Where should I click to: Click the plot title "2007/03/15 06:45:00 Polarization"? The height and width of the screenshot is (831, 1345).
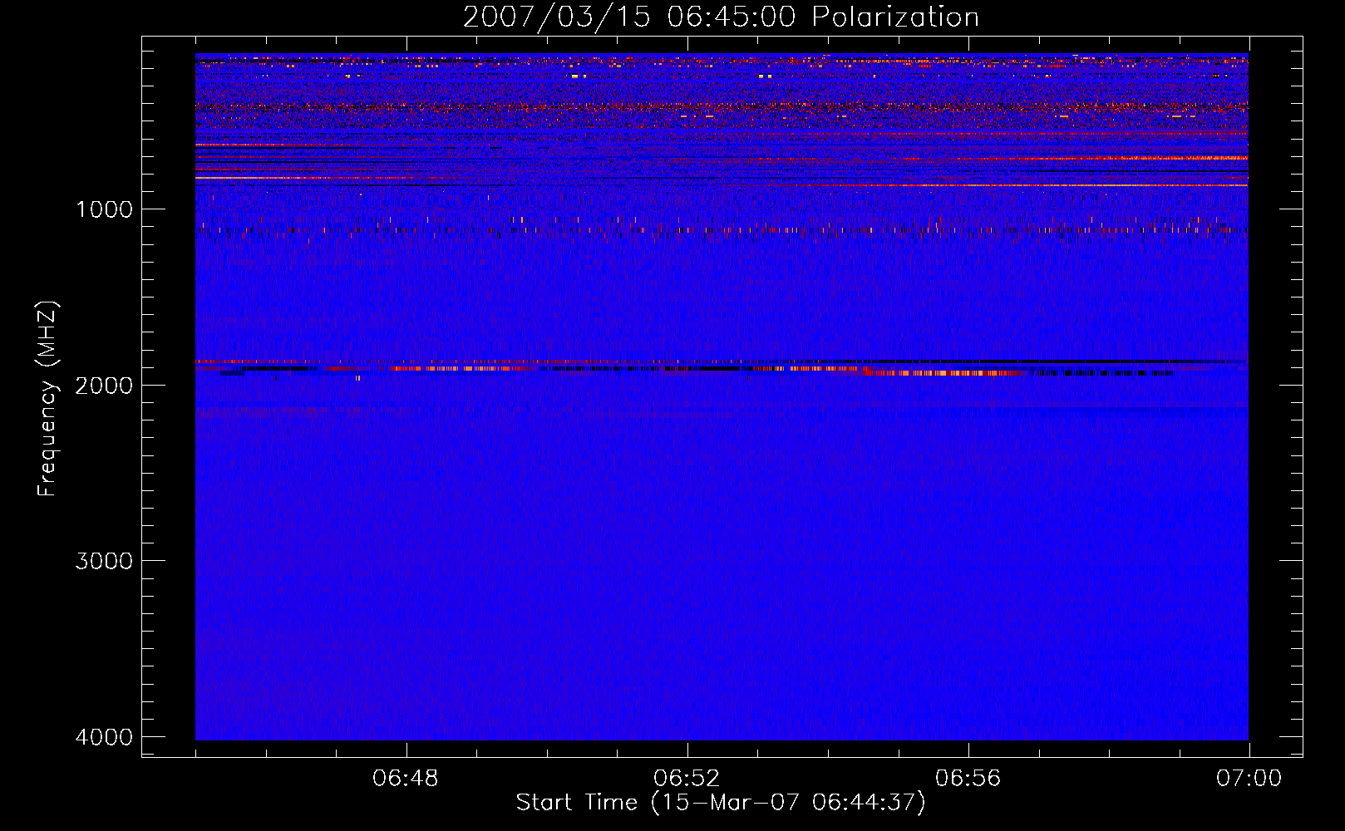point(721,17)
